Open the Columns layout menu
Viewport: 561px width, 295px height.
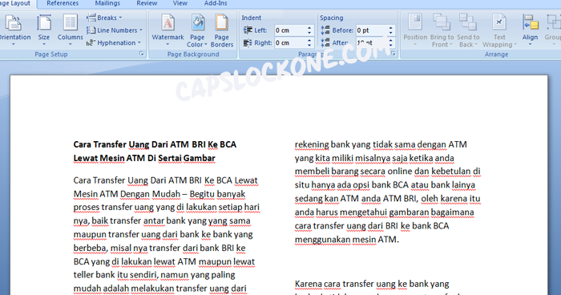(x=71, y=30)
